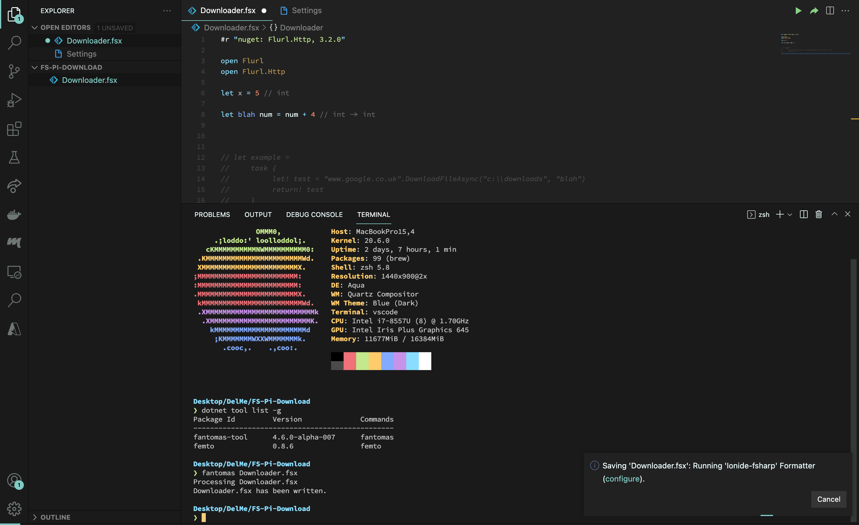Open the Source Control view
This screenshot has height=525, width=859.
click(14, 72)
